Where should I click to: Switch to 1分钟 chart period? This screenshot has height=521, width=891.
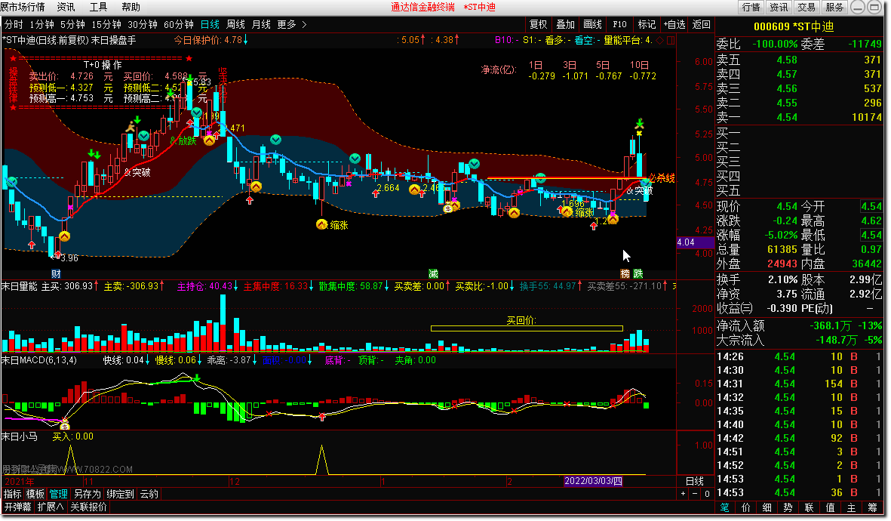pyautogui.click(x=41, y=24)
